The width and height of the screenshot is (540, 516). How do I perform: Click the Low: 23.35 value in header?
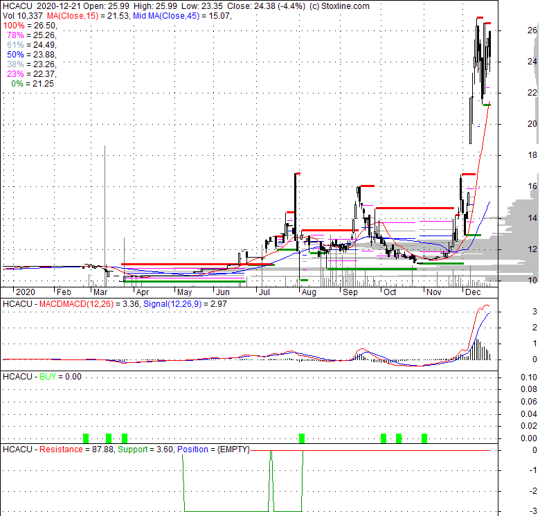click(x=202, y=6)
